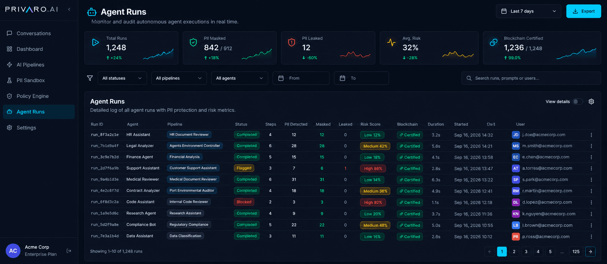Open table settings gear icon

tap(591, 102)
